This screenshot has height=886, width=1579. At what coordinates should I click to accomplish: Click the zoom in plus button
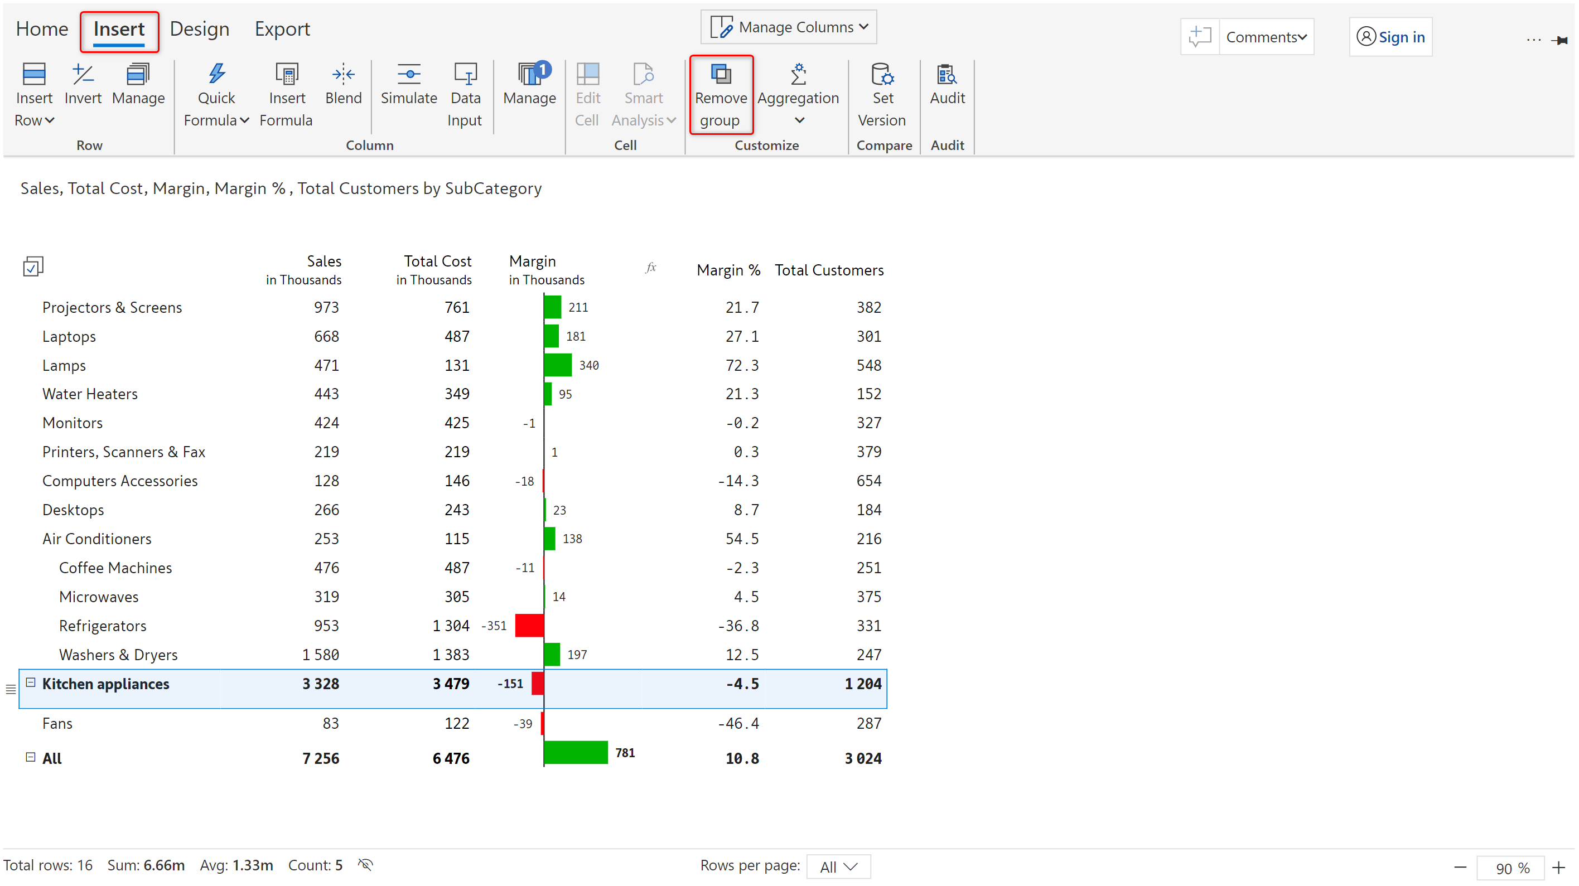1558,867
